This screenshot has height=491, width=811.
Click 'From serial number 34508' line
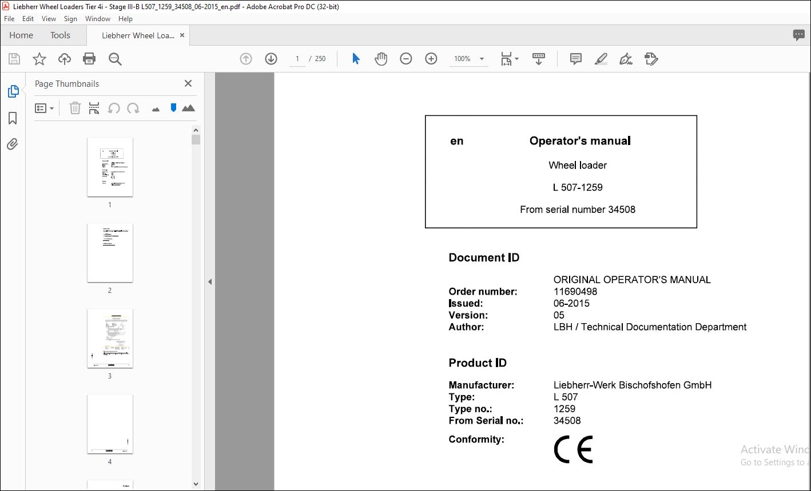[578, 210]
